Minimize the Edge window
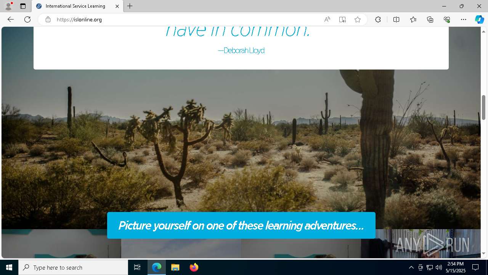The height and width of the screenshot is (275, 488). (444, 6)
